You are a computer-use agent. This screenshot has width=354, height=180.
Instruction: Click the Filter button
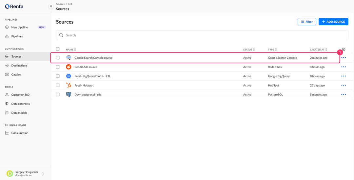point(307,22)
